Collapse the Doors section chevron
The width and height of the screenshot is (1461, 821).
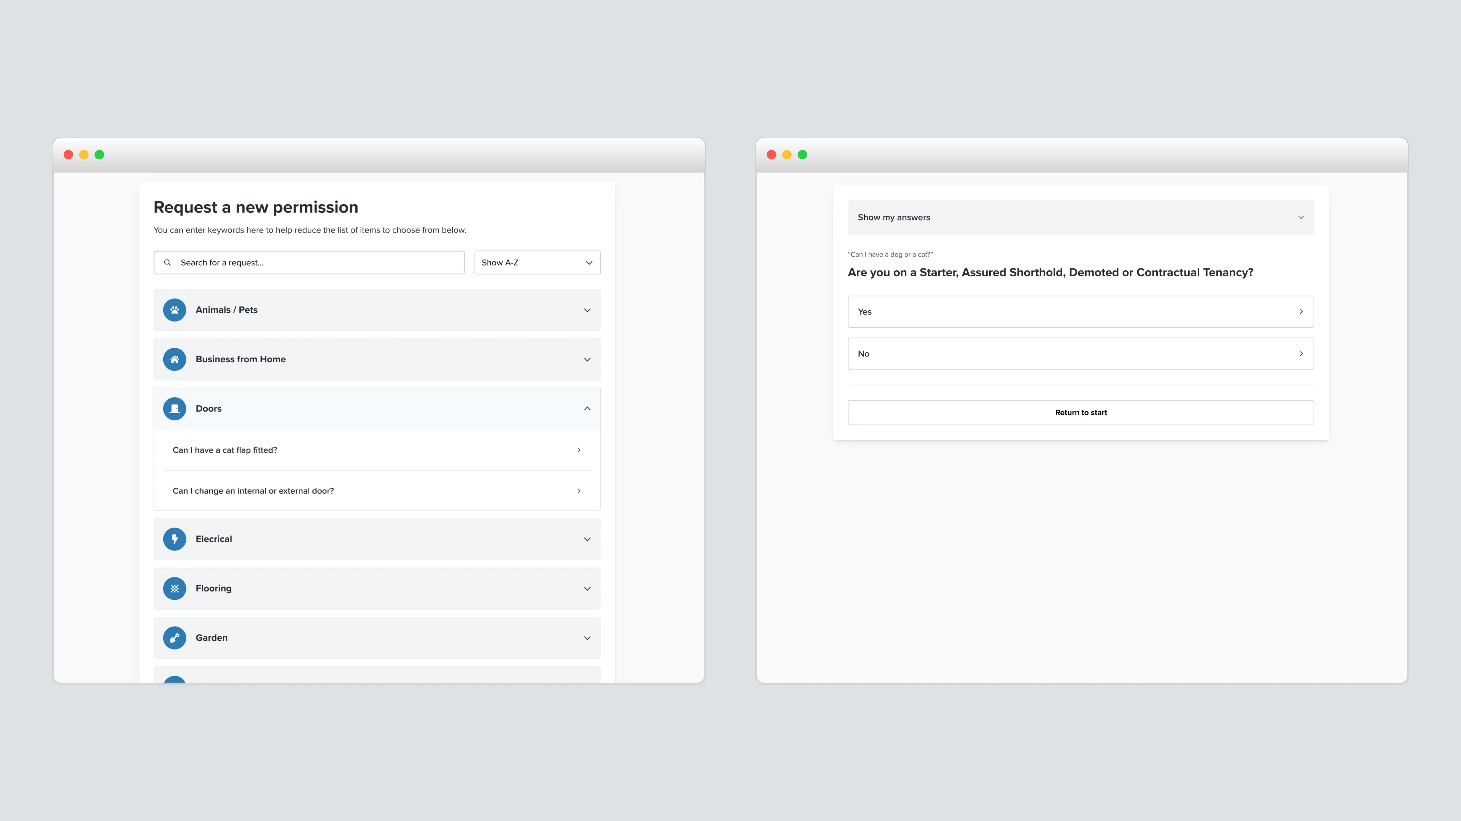(587, 409)
